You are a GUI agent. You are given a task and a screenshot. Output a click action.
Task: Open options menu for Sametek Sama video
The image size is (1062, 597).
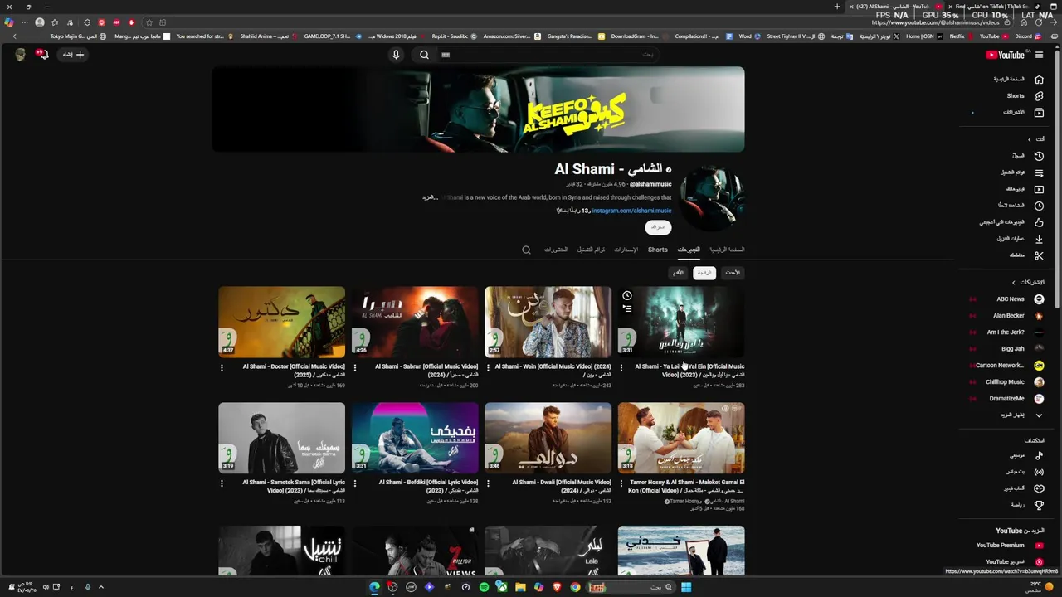click(222, 484)
